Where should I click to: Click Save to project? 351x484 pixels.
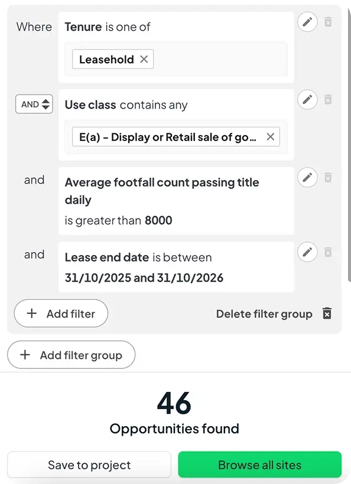88,465
